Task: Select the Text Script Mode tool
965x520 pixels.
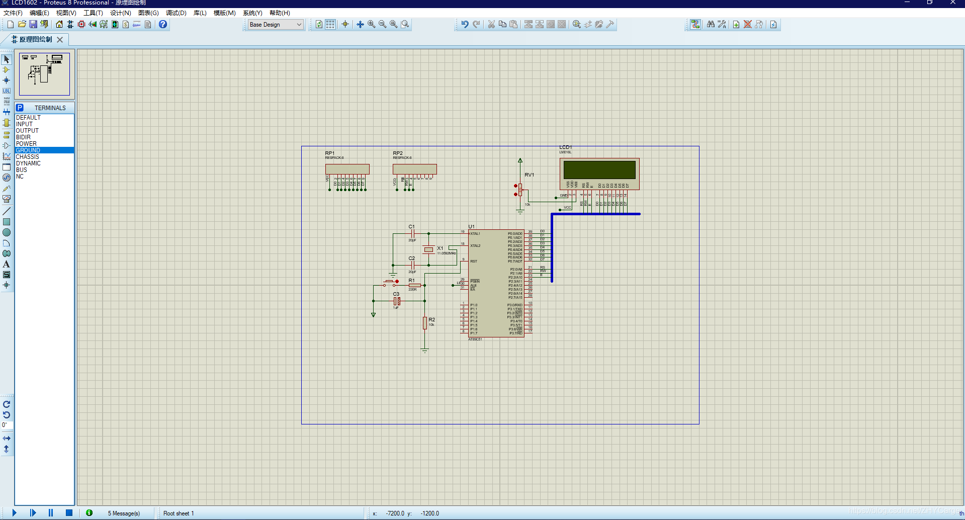Action: 7,102
